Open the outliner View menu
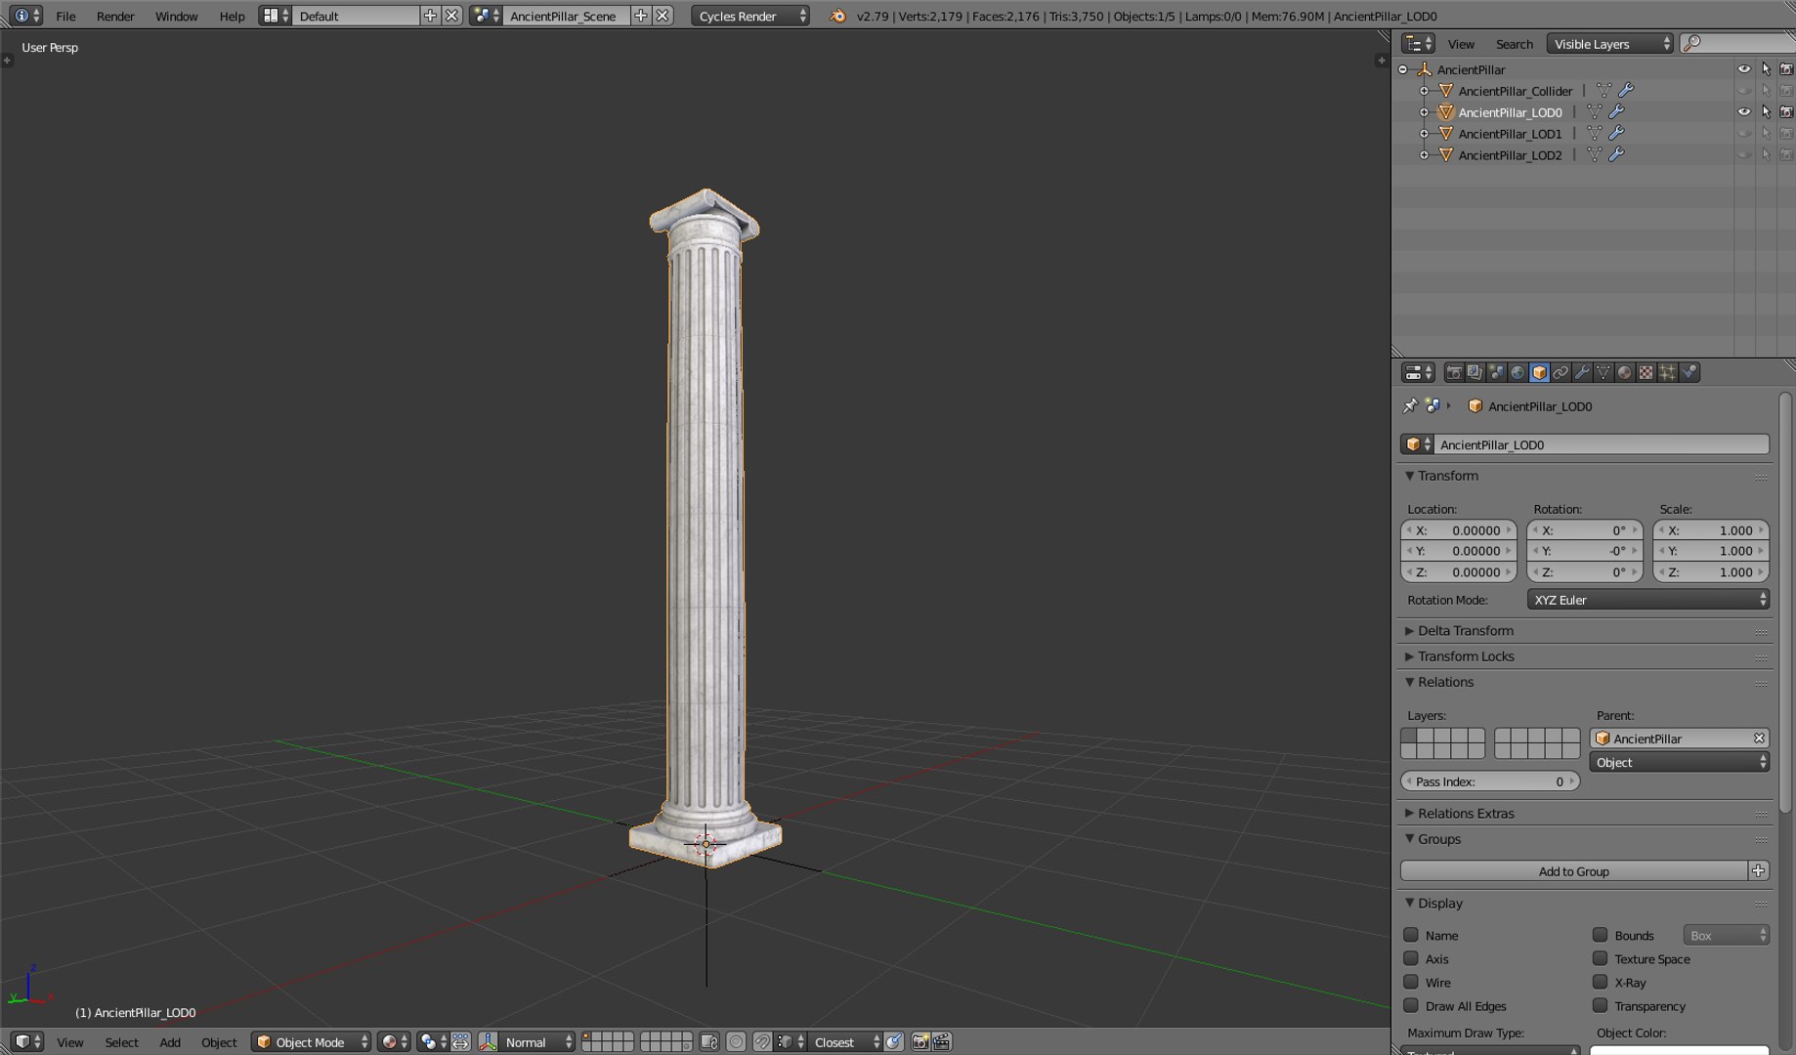The height and width of the screenshot is (1055, 1796). pyautogui.click(x=1461, y=44)
